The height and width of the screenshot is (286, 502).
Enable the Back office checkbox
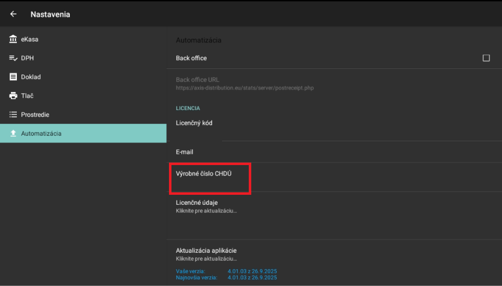(x=486, y=58)
